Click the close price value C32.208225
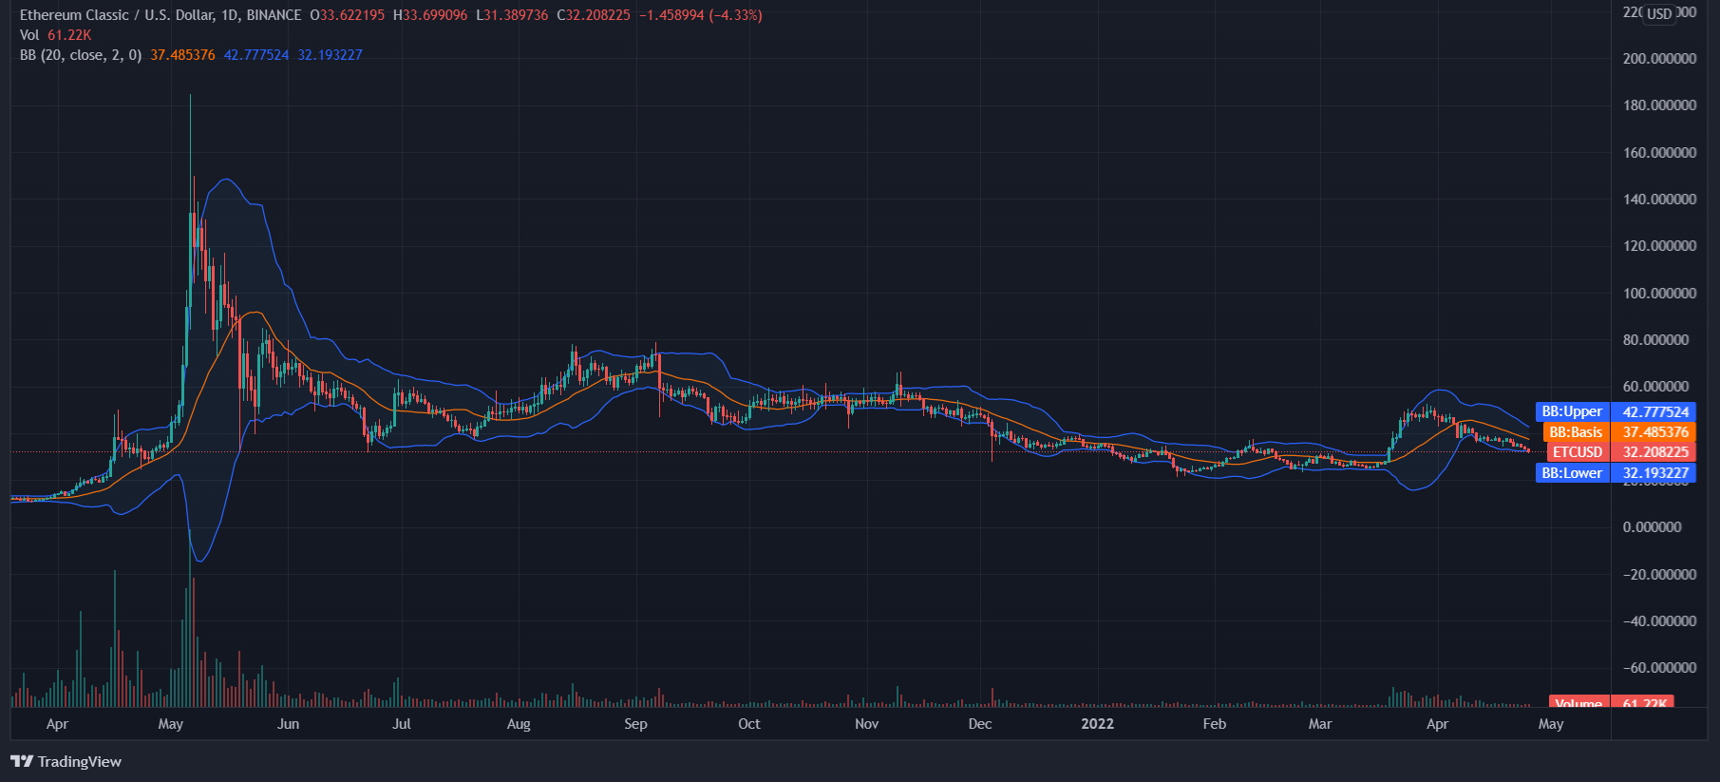The height and width of the screenshot is (782, 1720). [594, 15]
